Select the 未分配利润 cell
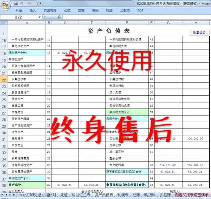211x199 pixels. pos(127,165)
